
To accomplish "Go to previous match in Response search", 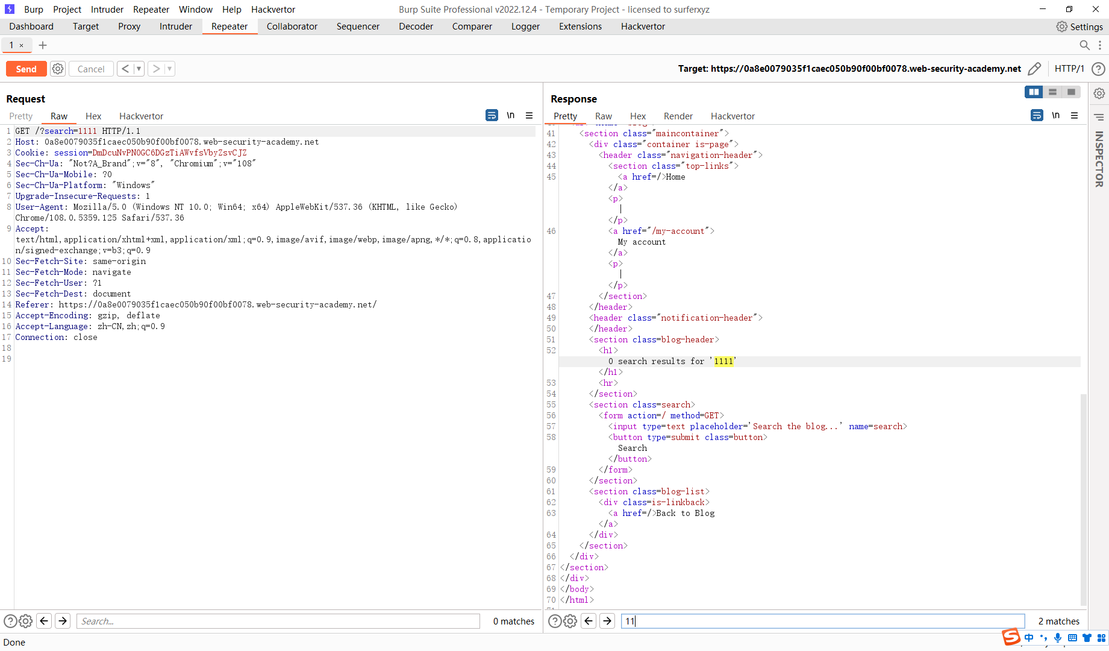I will (589, 621).
